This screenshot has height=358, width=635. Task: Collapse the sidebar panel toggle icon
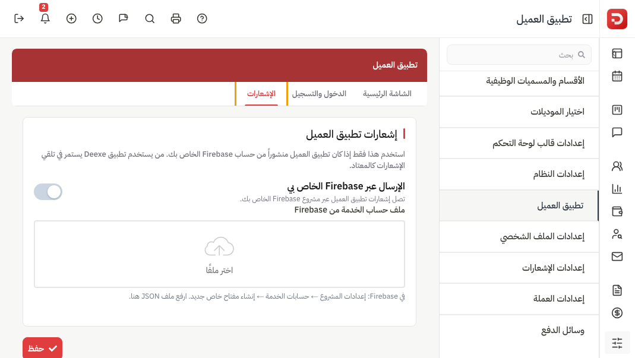click(587, 19)
